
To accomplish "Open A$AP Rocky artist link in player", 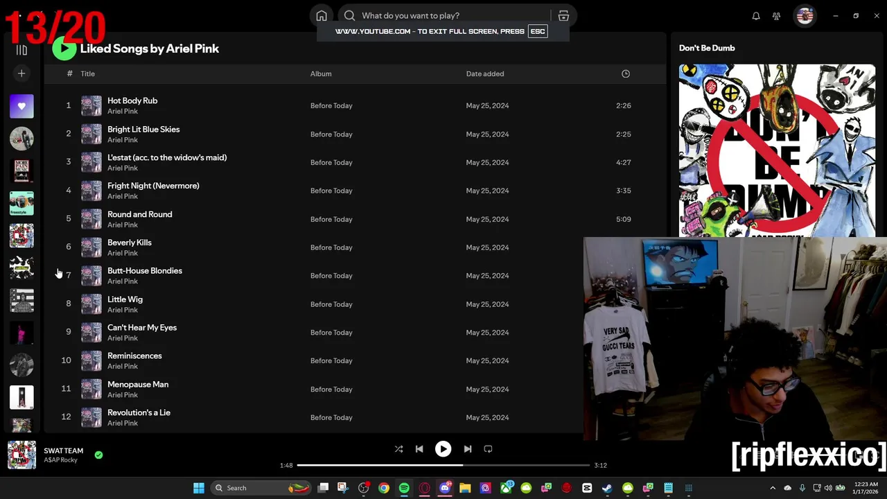I will click(61, 460).
